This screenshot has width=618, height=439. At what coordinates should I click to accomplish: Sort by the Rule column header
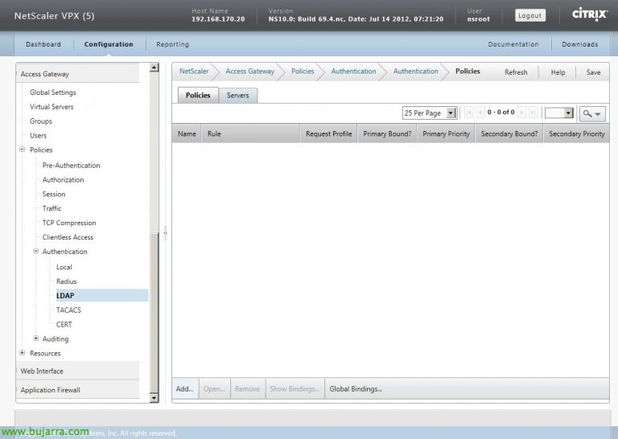pyautogui.click(x=251, y=133)
